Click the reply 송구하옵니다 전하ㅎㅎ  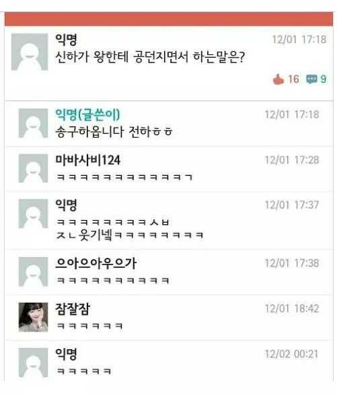(x=114, y=132)
